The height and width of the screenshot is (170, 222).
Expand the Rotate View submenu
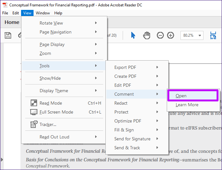click(64, 23)
